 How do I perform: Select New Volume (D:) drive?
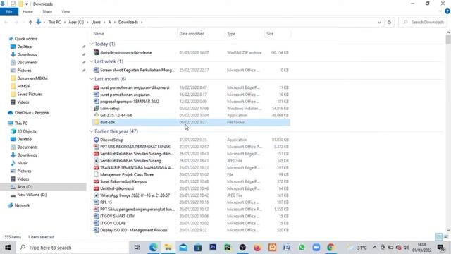32,195
